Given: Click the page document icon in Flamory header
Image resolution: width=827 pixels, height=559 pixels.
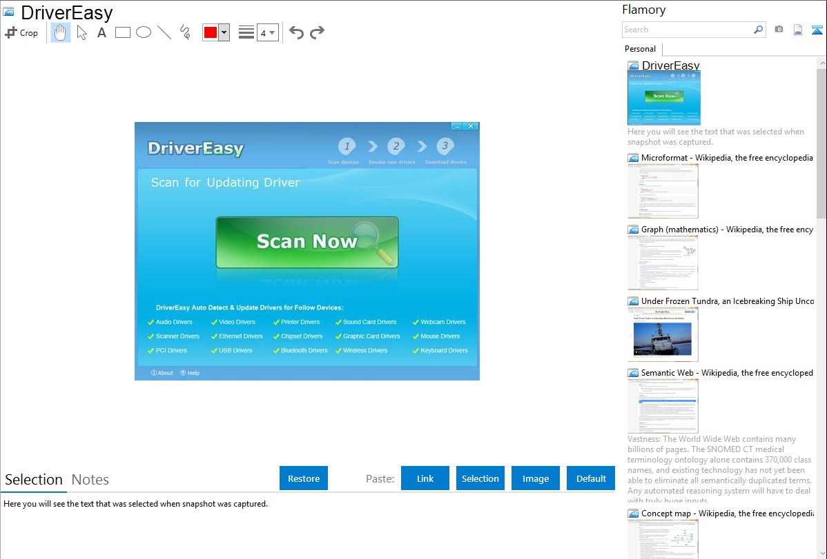Looking at the screenshot, I should [x=798, y=30].
